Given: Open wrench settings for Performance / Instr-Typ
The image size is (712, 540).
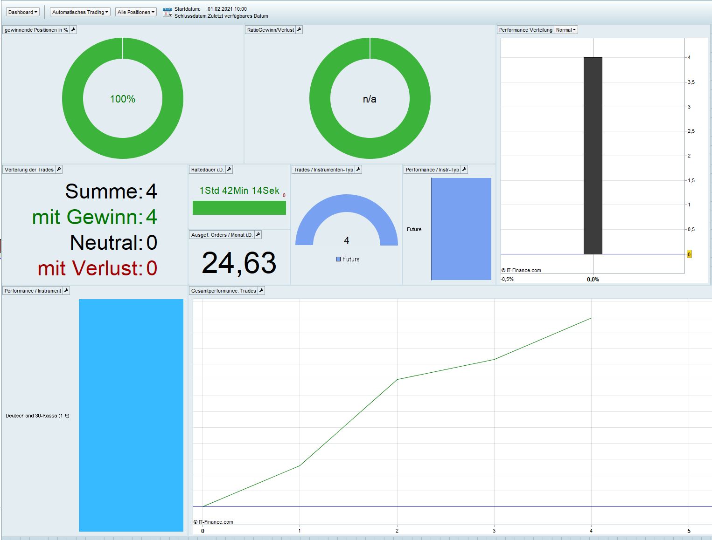Looking at the screenshot, I should 464,170.
